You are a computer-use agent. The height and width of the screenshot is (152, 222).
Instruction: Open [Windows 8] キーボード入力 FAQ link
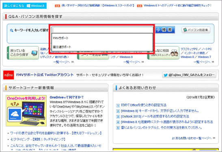tap(160, 111)
